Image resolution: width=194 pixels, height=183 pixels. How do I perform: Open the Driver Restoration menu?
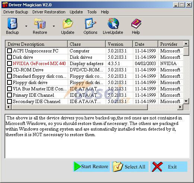click(x=49, y=12)
